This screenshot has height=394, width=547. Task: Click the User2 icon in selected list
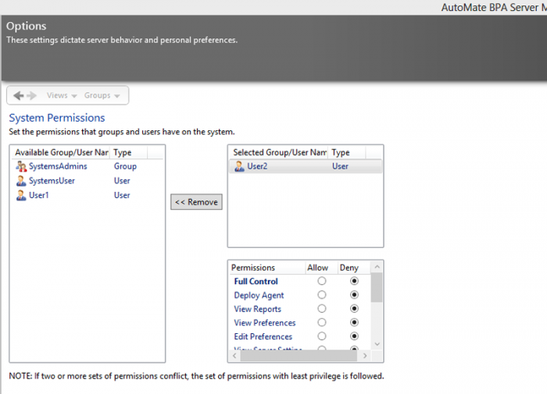(239, 166)
